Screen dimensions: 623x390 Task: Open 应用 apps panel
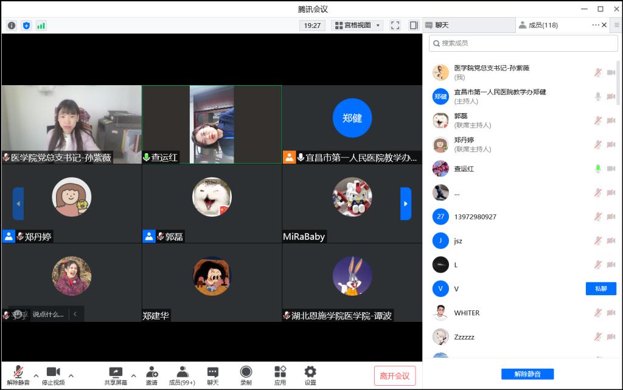point(280,375)
